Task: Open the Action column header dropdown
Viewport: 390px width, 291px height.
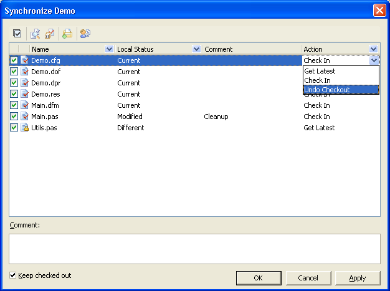Action: (x=374, y=49)
